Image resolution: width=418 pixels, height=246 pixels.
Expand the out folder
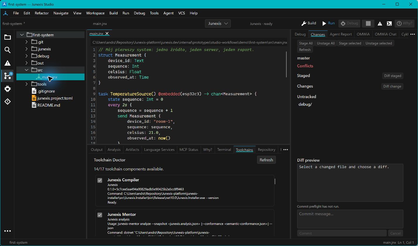[27, 63]
